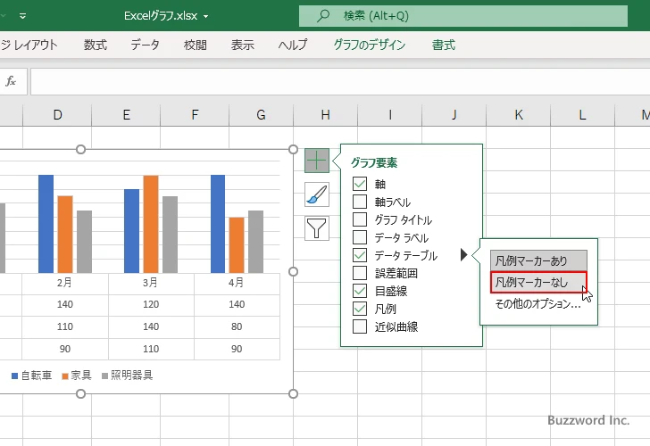This screenshot has width=650, height=446.
Task: Click the 家具 legend entry
Action: 77,376
